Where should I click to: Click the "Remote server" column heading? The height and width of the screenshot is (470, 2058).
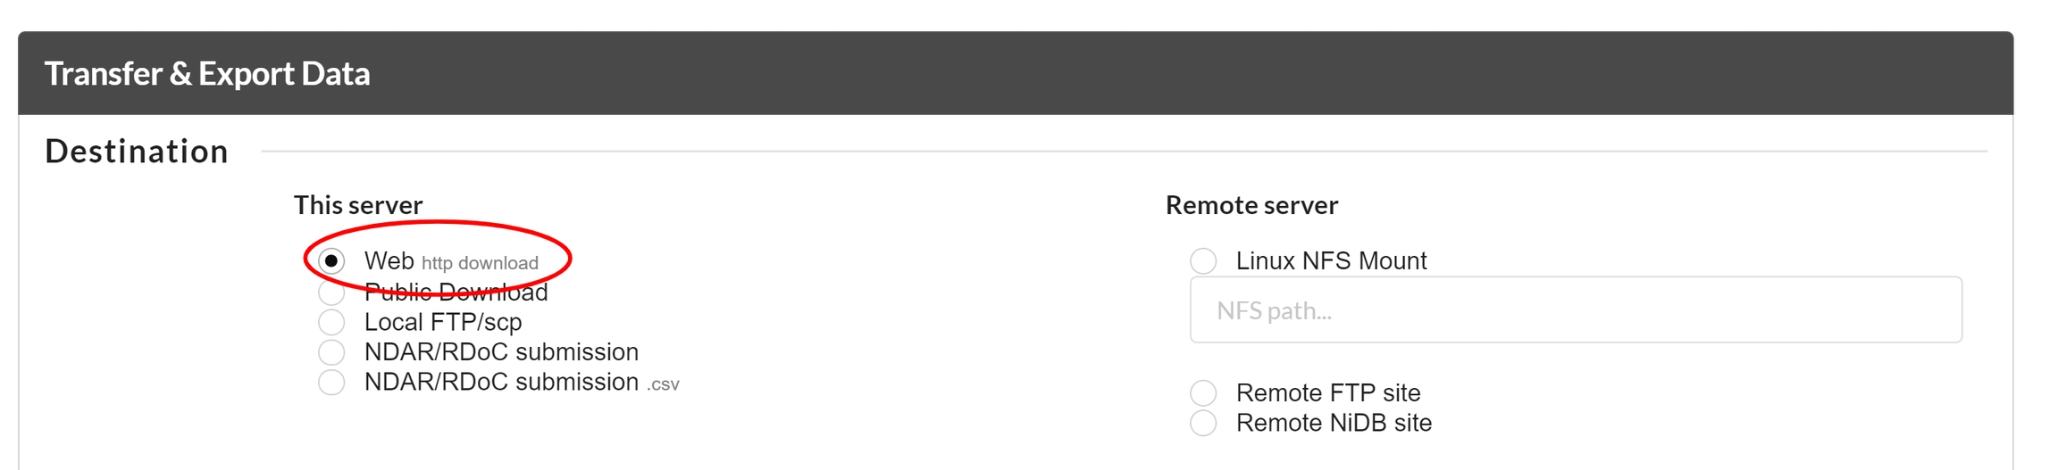click(x=1251, y=205)
